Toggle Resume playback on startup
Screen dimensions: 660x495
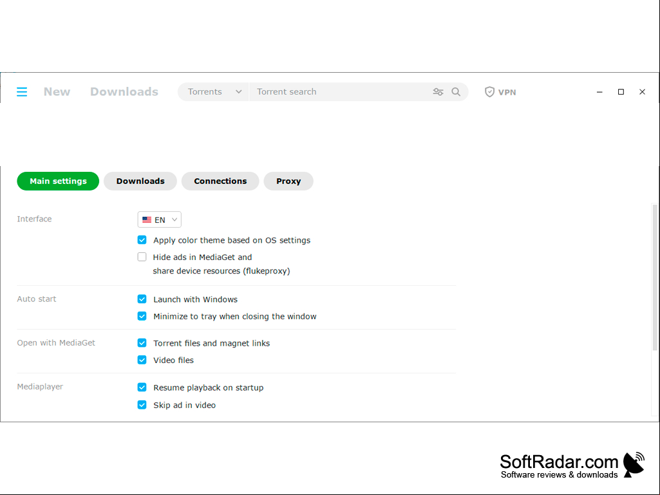click(x=142, y=388)
